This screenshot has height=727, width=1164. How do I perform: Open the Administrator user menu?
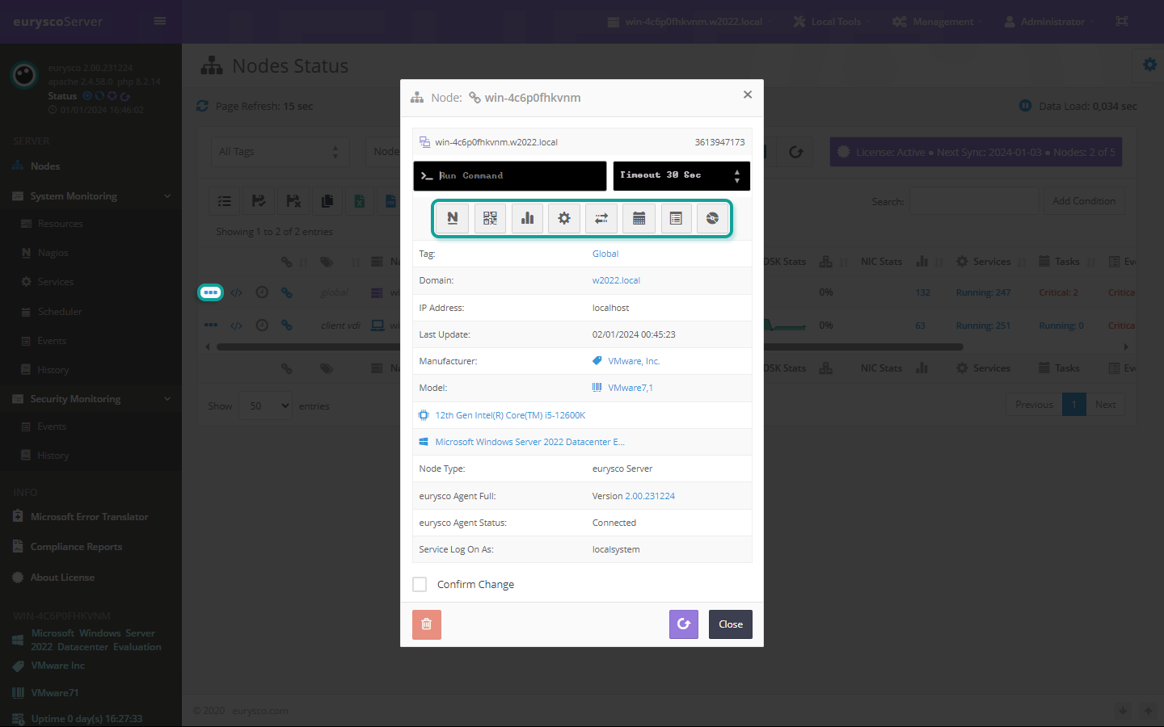pyautogui.click(x=1048, y=22)
